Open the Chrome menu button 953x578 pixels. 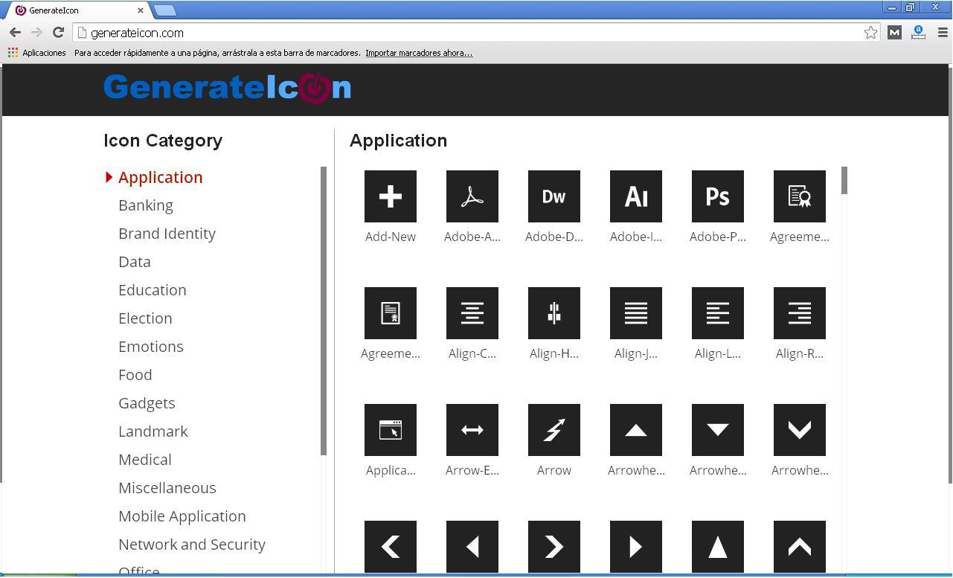943,33
